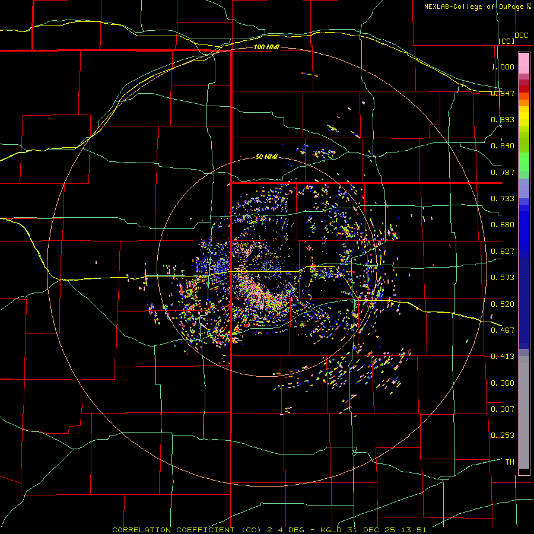Click the 0.307 scale value
The image size is (534, 534).
coord(503,409)
